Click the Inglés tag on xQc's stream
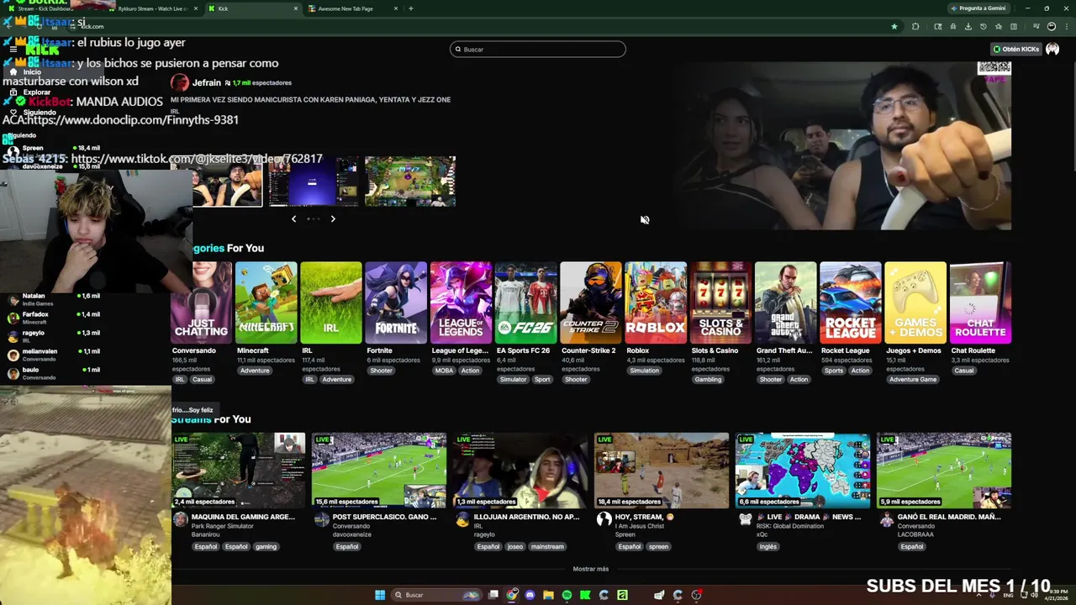1076x605 pixels. tap(768, 547)
